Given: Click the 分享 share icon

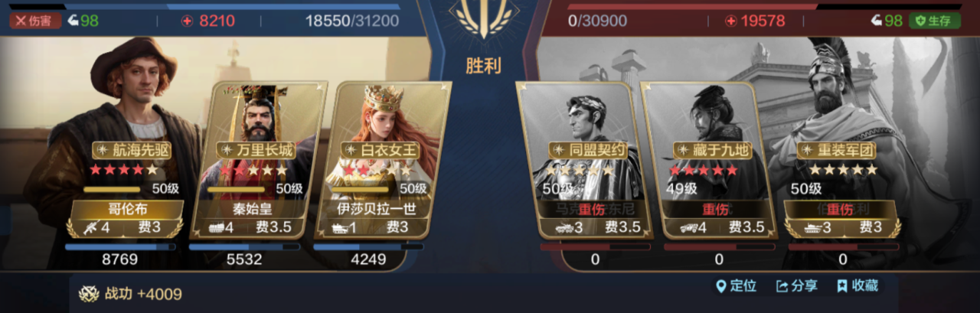Looking at the screenshot, I should (782, 286).
